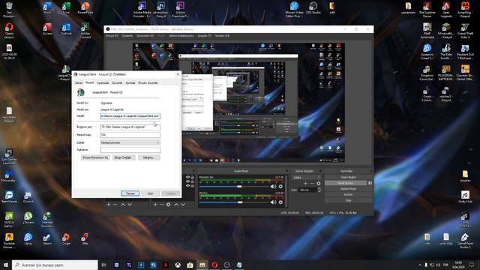480x270 pixels.
Task: Select the Movavi Video Editor Plus desktop icon
Action: (294, 10)
